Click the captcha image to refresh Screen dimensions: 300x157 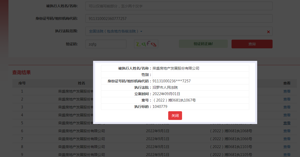click(146, 44)
